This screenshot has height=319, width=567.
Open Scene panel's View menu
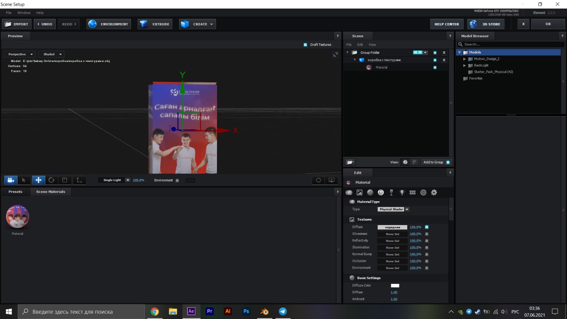pyautogui.click(x=372, y=45)
